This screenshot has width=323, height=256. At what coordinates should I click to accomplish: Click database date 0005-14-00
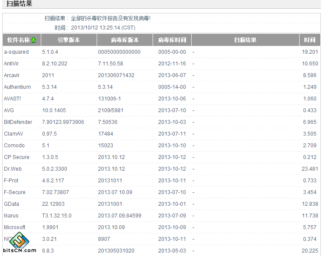coord(172,87)
